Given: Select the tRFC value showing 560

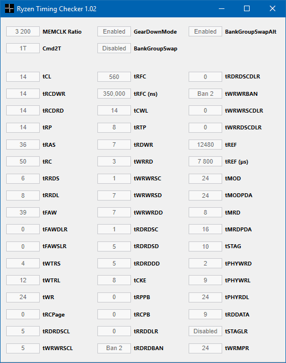Looking at the screenshot, I should (x=114, y=77).
